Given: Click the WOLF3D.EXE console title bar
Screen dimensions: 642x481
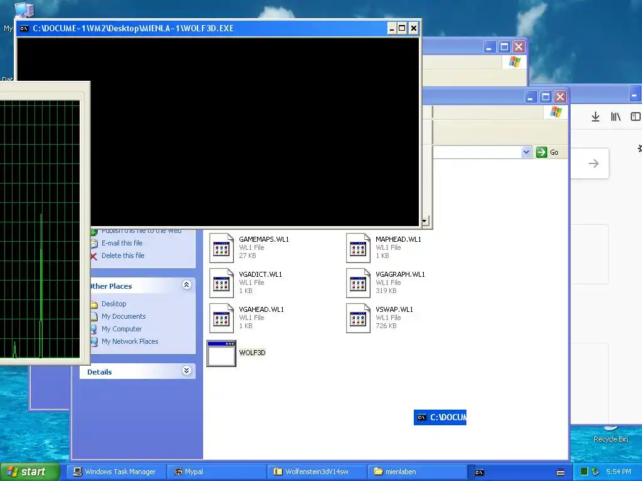Looking at the screenshot, I should (203, 28).
